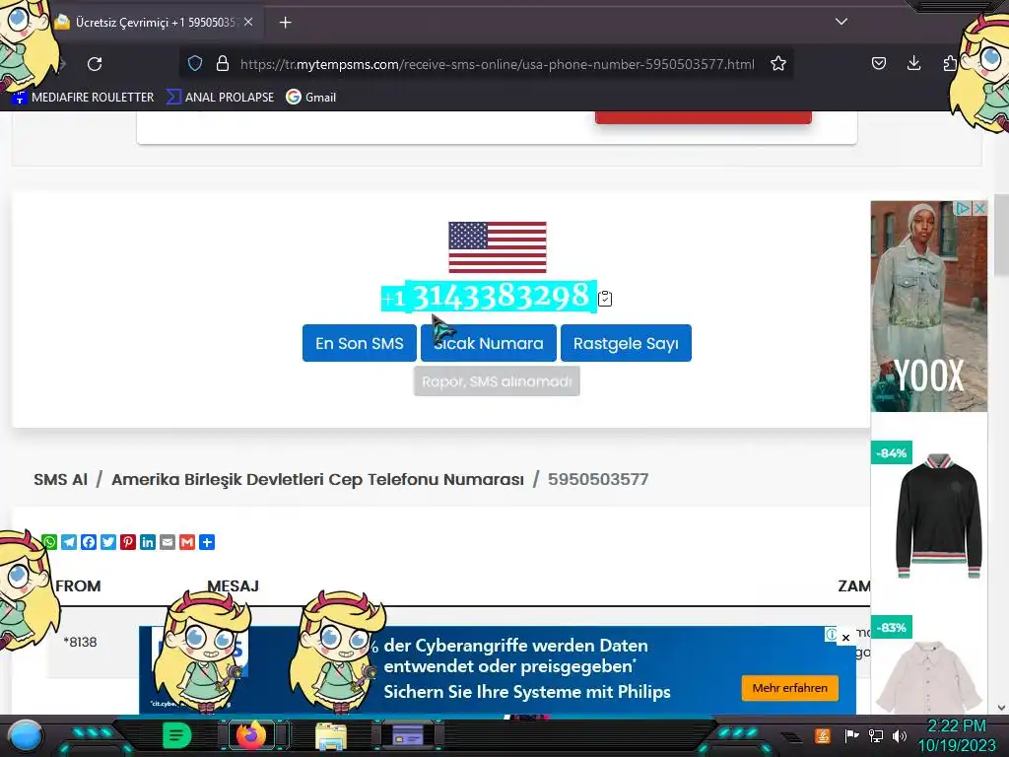Image resolution: width=1009 pixels, height=757 pixels.
Task: Open the Firefox downloads panel
Action: point(913,63)
